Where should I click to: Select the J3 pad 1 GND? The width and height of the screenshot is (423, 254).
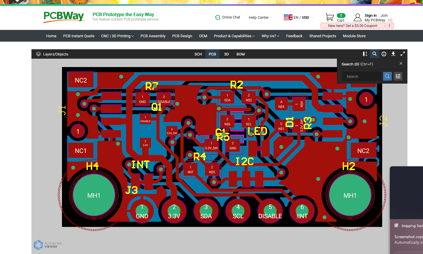click(x=142, y=211)
